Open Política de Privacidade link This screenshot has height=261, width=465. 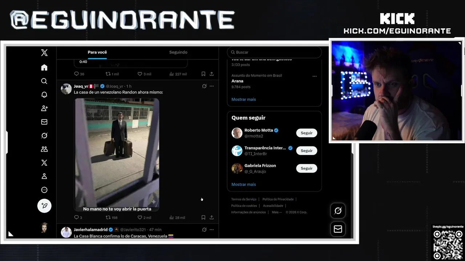coord(278,199)
